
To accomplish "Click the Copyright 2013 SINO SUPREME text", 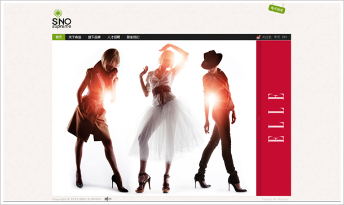I will pos(77,199).
